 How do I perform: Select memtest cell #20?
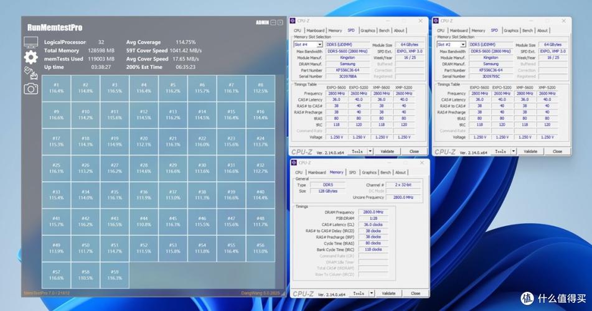(x=144, y=142)
